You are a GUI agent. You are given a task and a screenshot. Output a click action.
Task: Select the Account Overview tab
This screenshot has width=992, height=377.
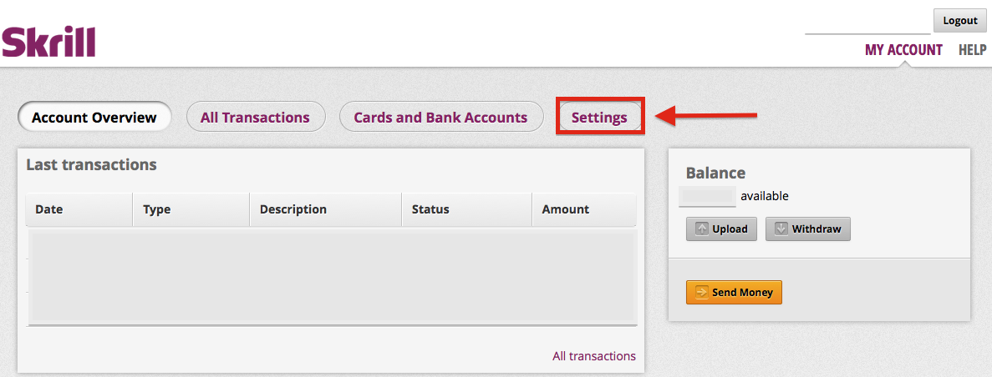click(x=94, y=117)
